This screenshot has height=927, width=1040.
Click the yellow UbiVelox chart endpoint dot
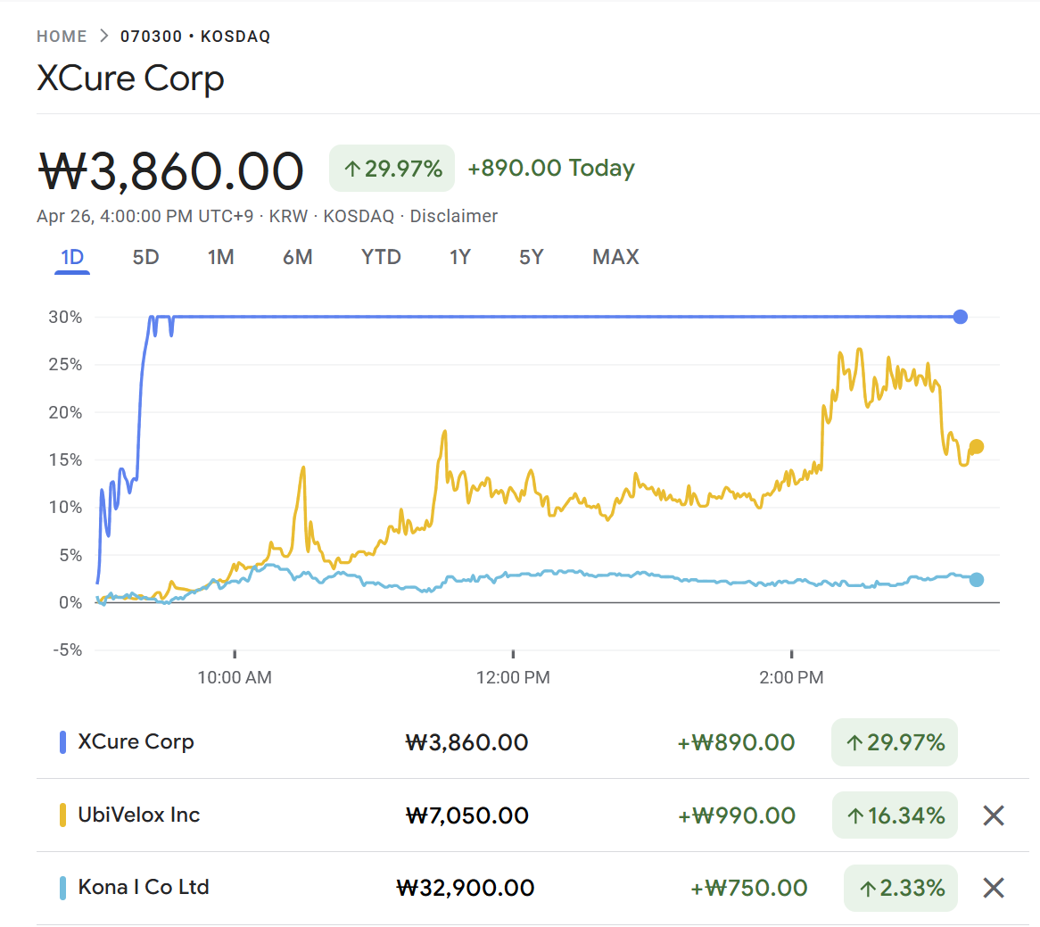pyautogui.click(x=976, y=446)
